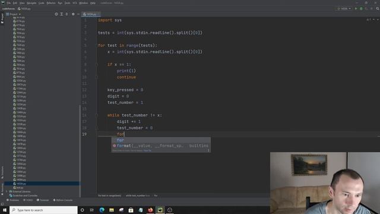Click the Project panel vertical scrollbar
Viewport: 380px width, 214px height.
[x=80, y=150]
